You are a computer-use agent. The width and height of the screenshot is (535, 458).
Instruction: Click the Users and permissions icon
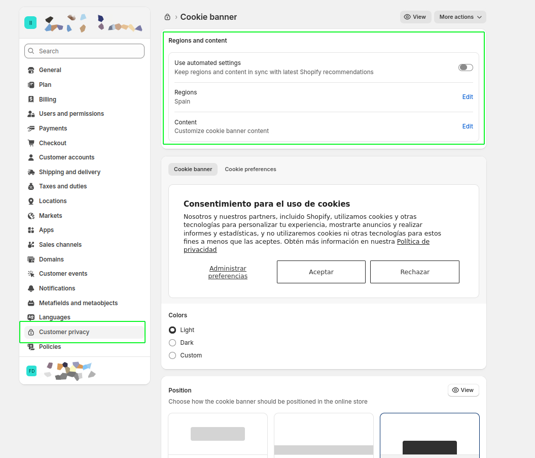pyautogui.click(x=31, y=114)
